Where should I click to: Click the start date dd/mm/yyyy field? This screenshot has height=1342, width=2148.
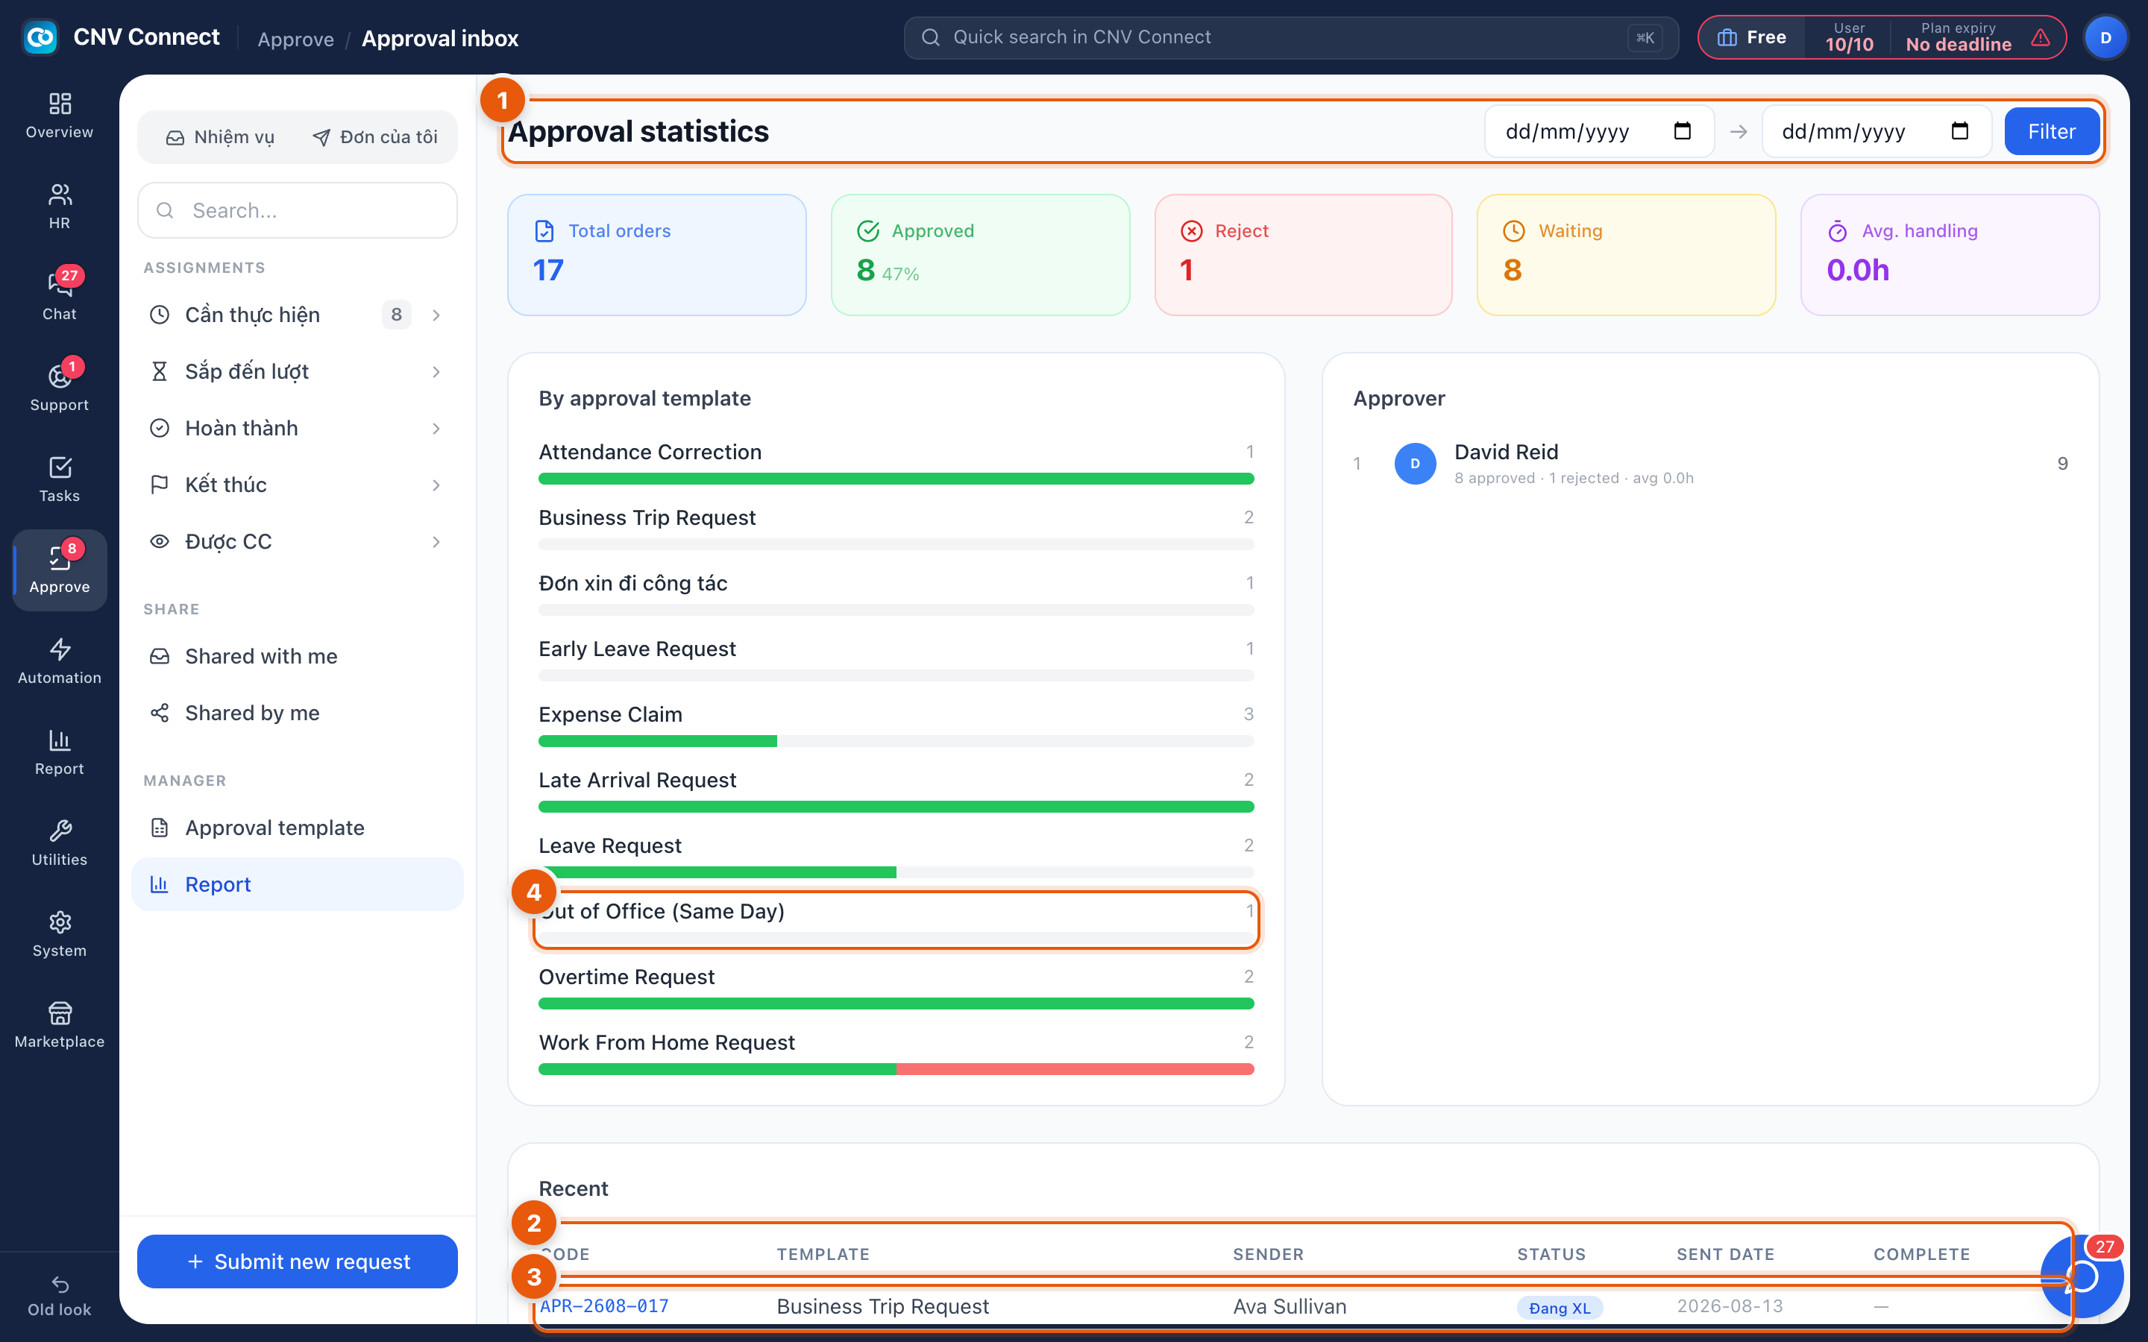1598,131
